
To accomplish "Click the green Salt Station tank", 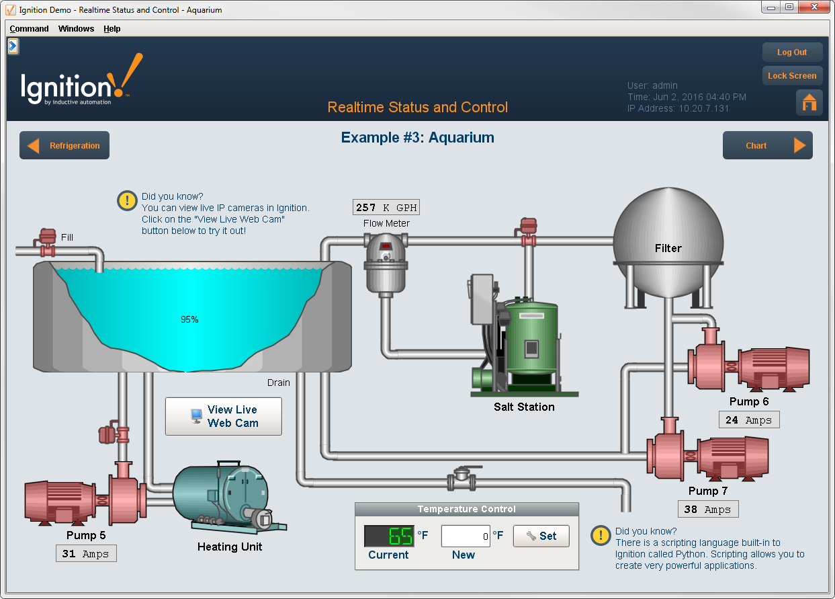I will (x=531, y=346).
